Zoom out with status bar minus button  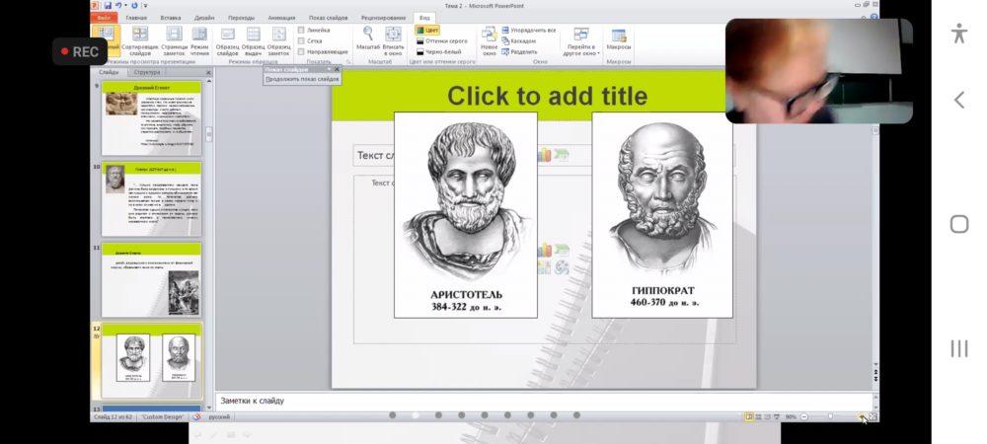[804, 417]
